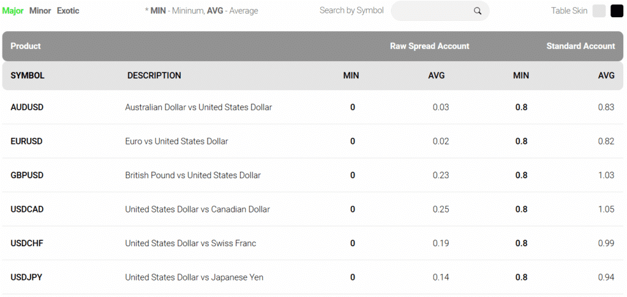Click USDCHF raw average value 0.19
Image resolution: width=627 pixels, height=297 pixels.
pos(441,243)
